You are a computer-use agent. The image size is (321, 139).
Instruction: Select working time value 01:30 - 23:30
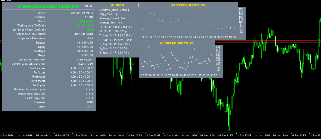pos(85,26)
